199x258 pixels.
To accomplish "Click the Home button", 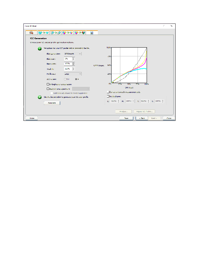I will tap(32, 118).
